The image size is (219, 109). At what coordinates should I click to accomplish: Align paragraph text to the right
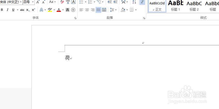pos(93,10)
